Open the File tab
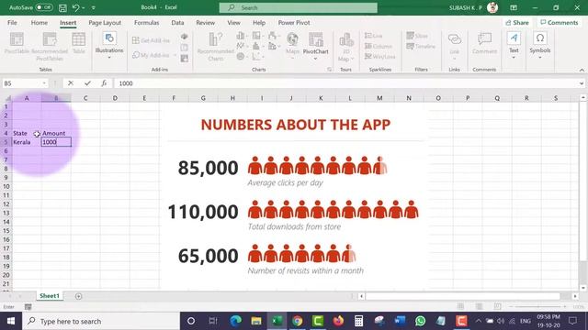 pos(12,22)
